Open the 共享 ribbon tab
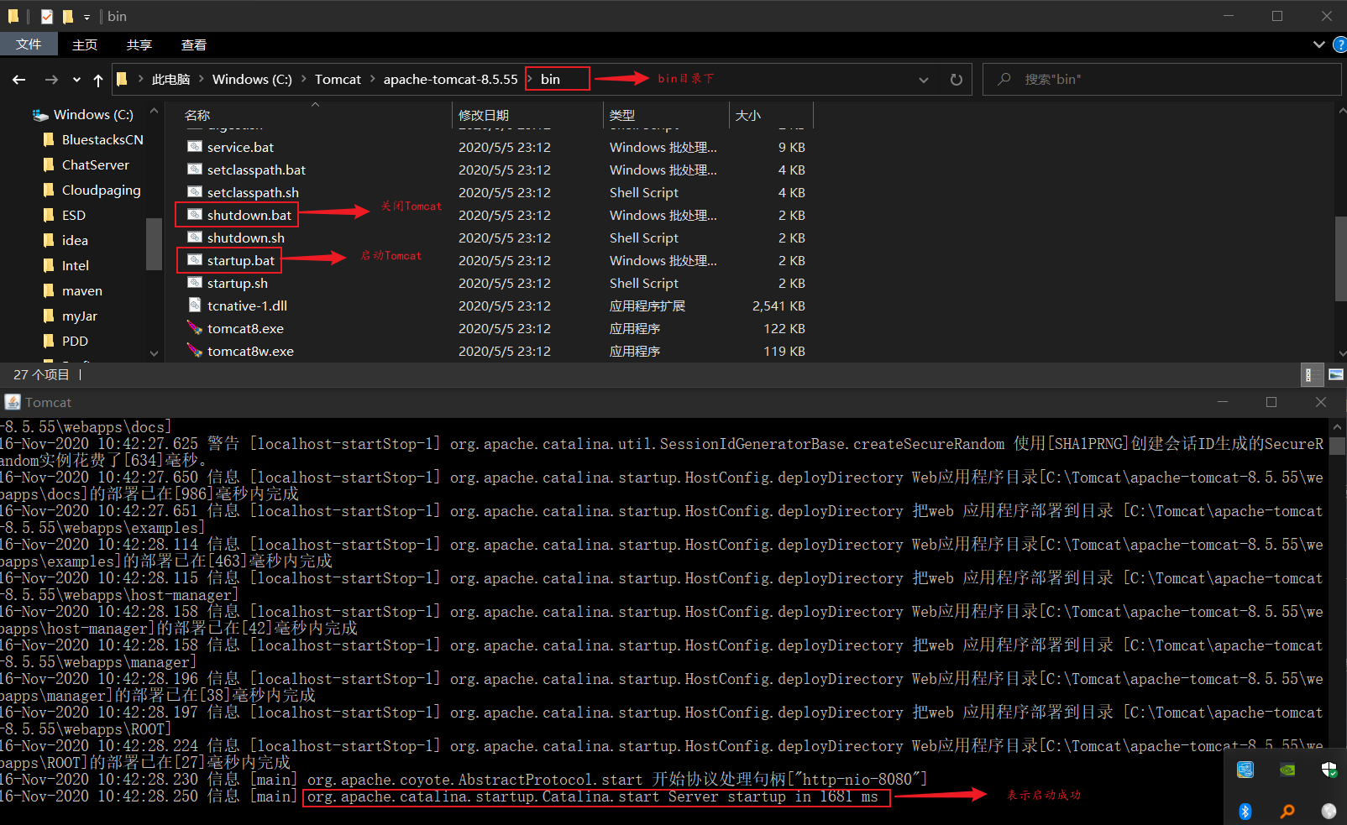 (139, 44)
